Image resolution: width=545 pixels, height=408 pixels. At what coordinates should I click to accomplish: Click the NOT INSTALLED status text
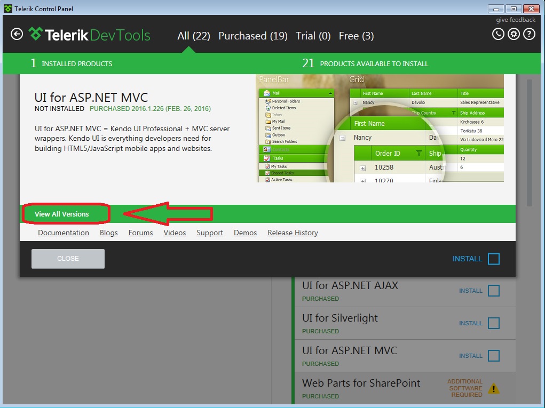[x=59, y=109]
